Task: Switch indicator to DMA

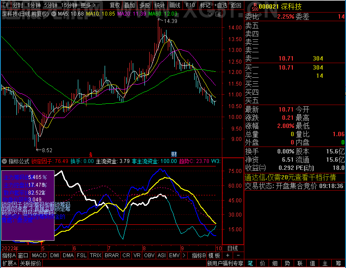Action: coord(68,255)
